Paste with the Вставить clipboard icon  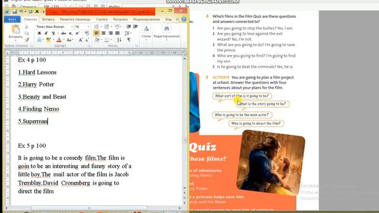(16, 30)
